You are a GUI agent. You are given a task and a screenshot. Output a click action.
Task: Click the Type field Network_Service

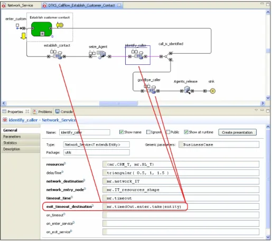click(x=97, y=144)
